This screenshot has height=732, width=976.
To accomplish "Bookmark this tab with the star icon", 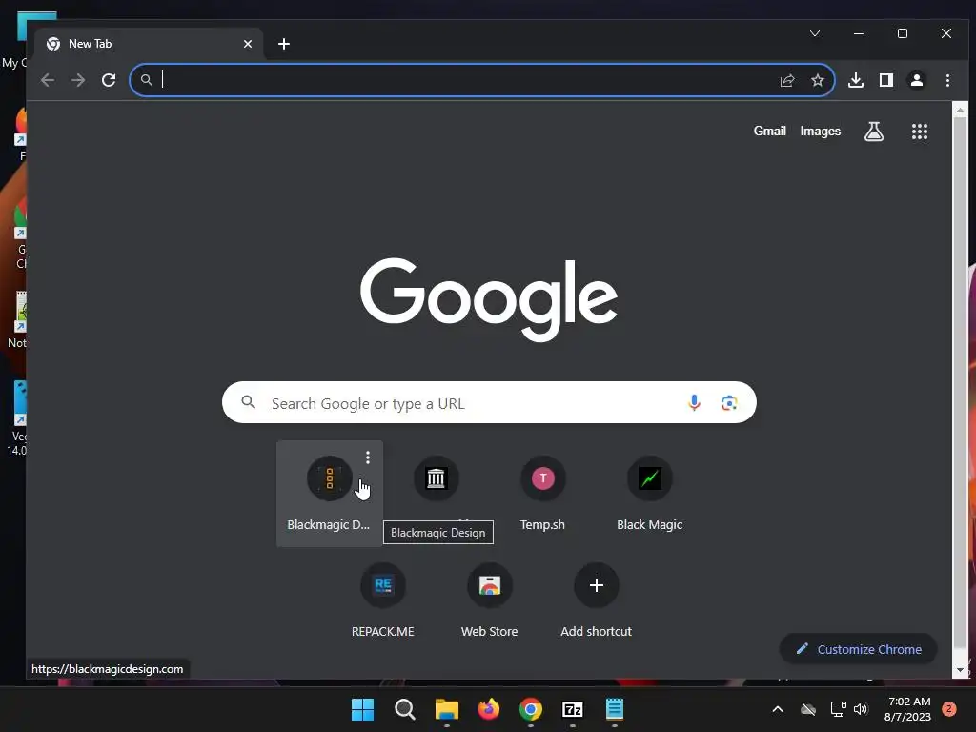I will coord(817,80).
